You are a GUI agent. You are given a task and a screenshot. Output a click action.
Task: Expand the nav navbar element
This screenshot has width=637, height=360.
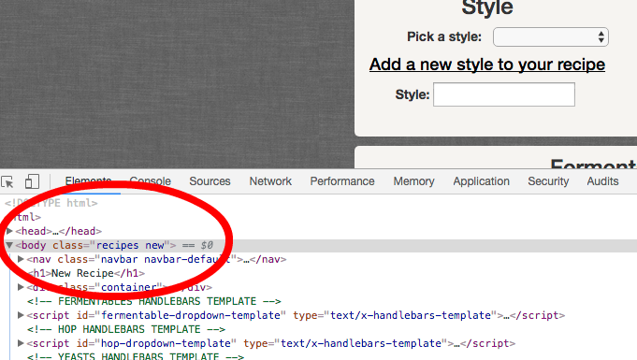21,259
